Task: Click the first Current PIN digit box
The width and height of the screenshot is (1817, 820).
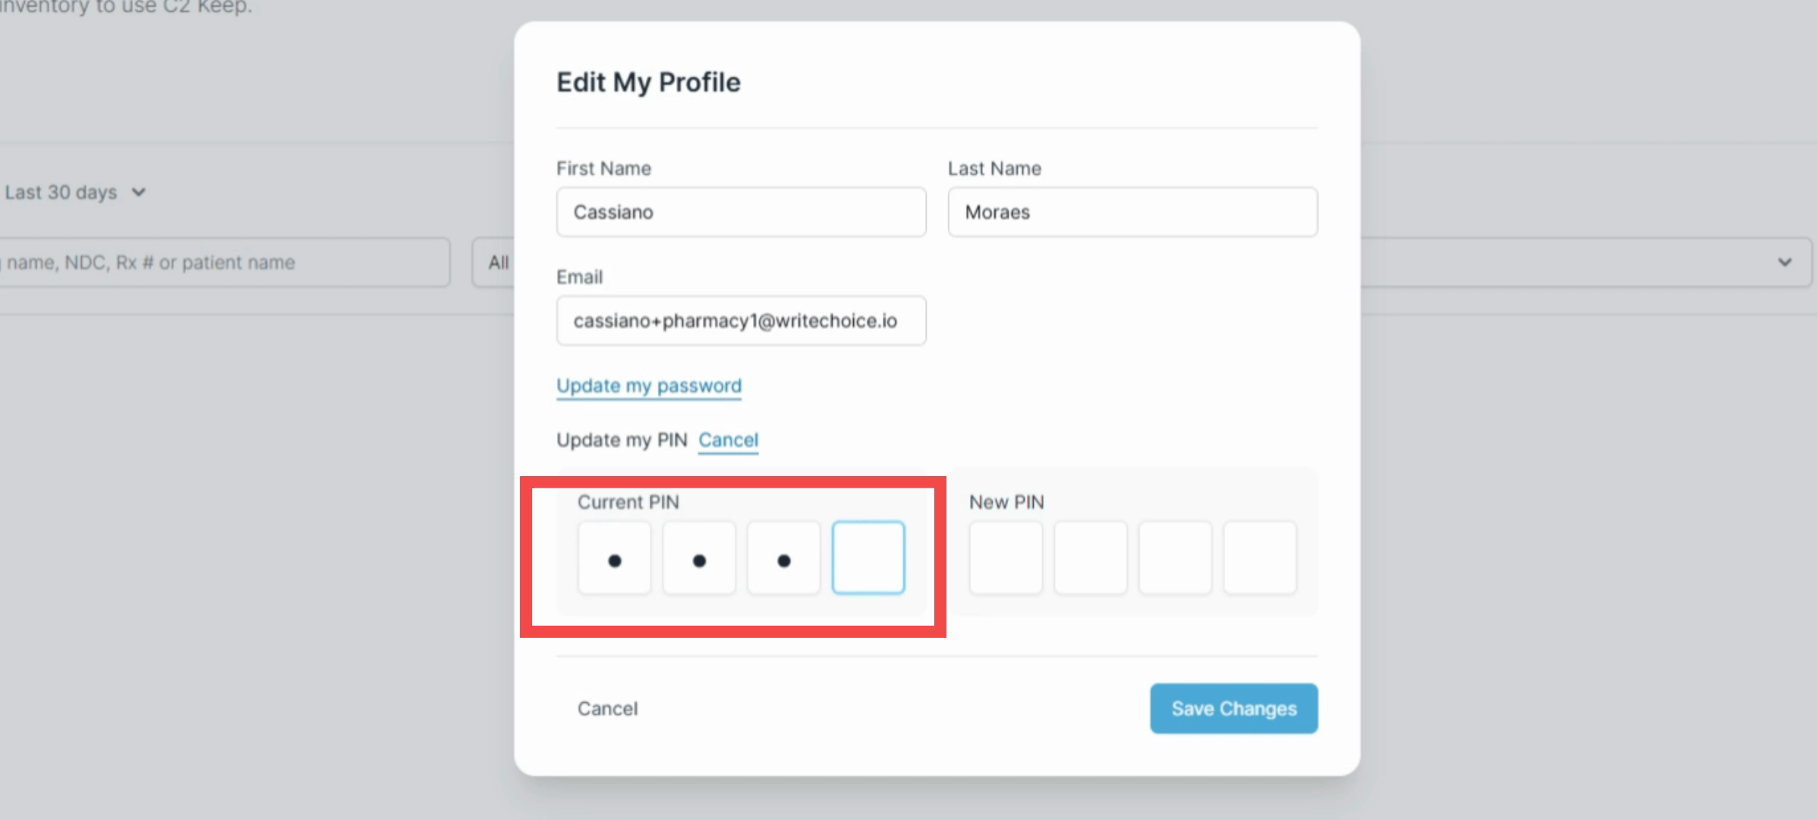Action: [x=613, y=557]
